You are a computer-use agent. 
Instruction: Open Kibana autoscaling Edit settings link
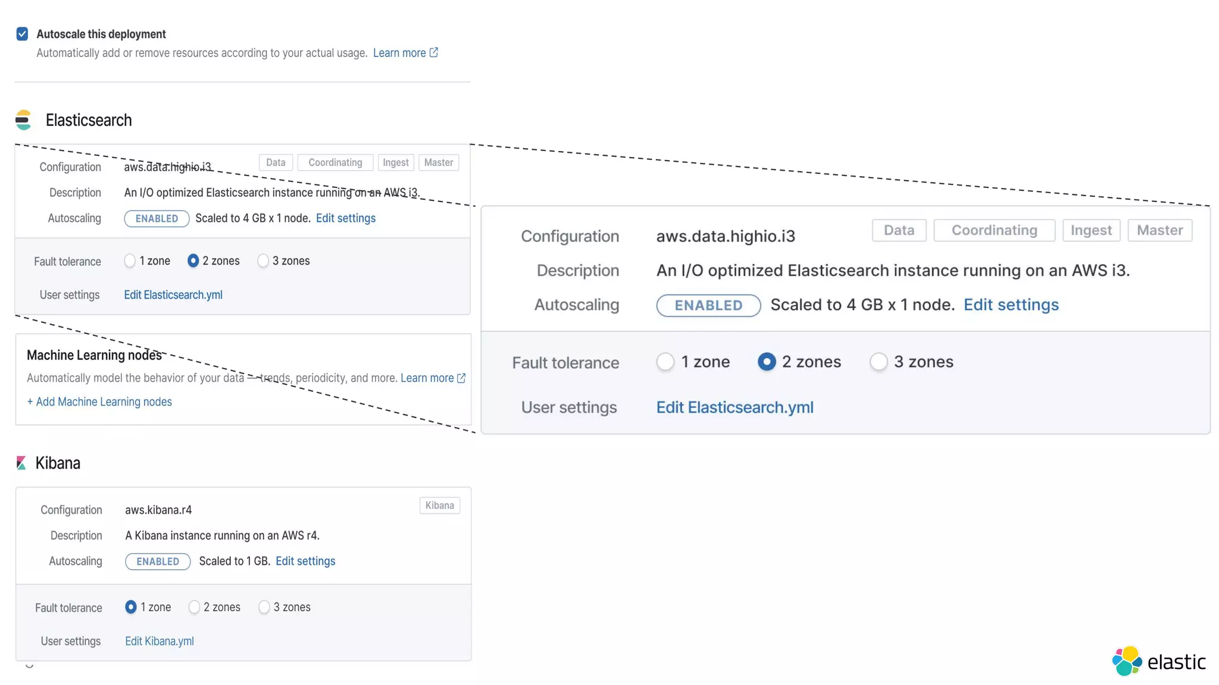point(305,561)
